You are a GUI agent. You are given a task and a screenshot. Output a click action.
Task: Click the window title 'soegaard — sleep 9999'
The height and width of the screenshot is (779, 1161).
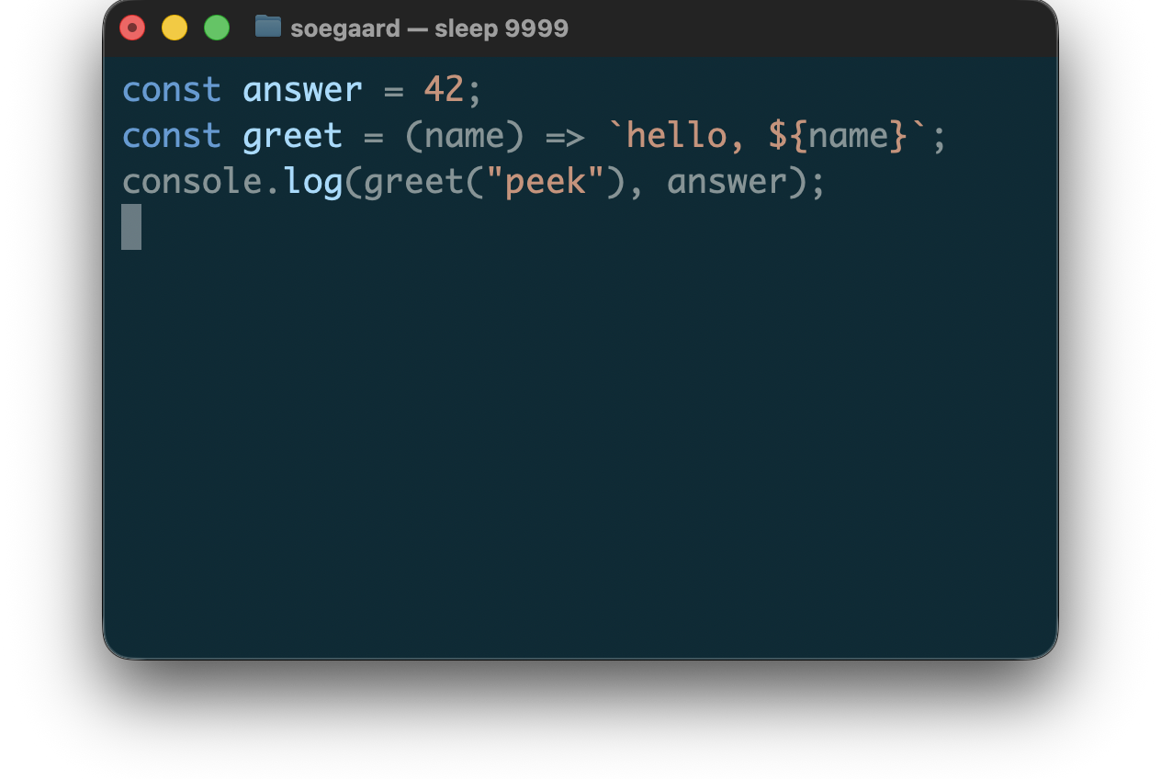(x=429, y=28)
